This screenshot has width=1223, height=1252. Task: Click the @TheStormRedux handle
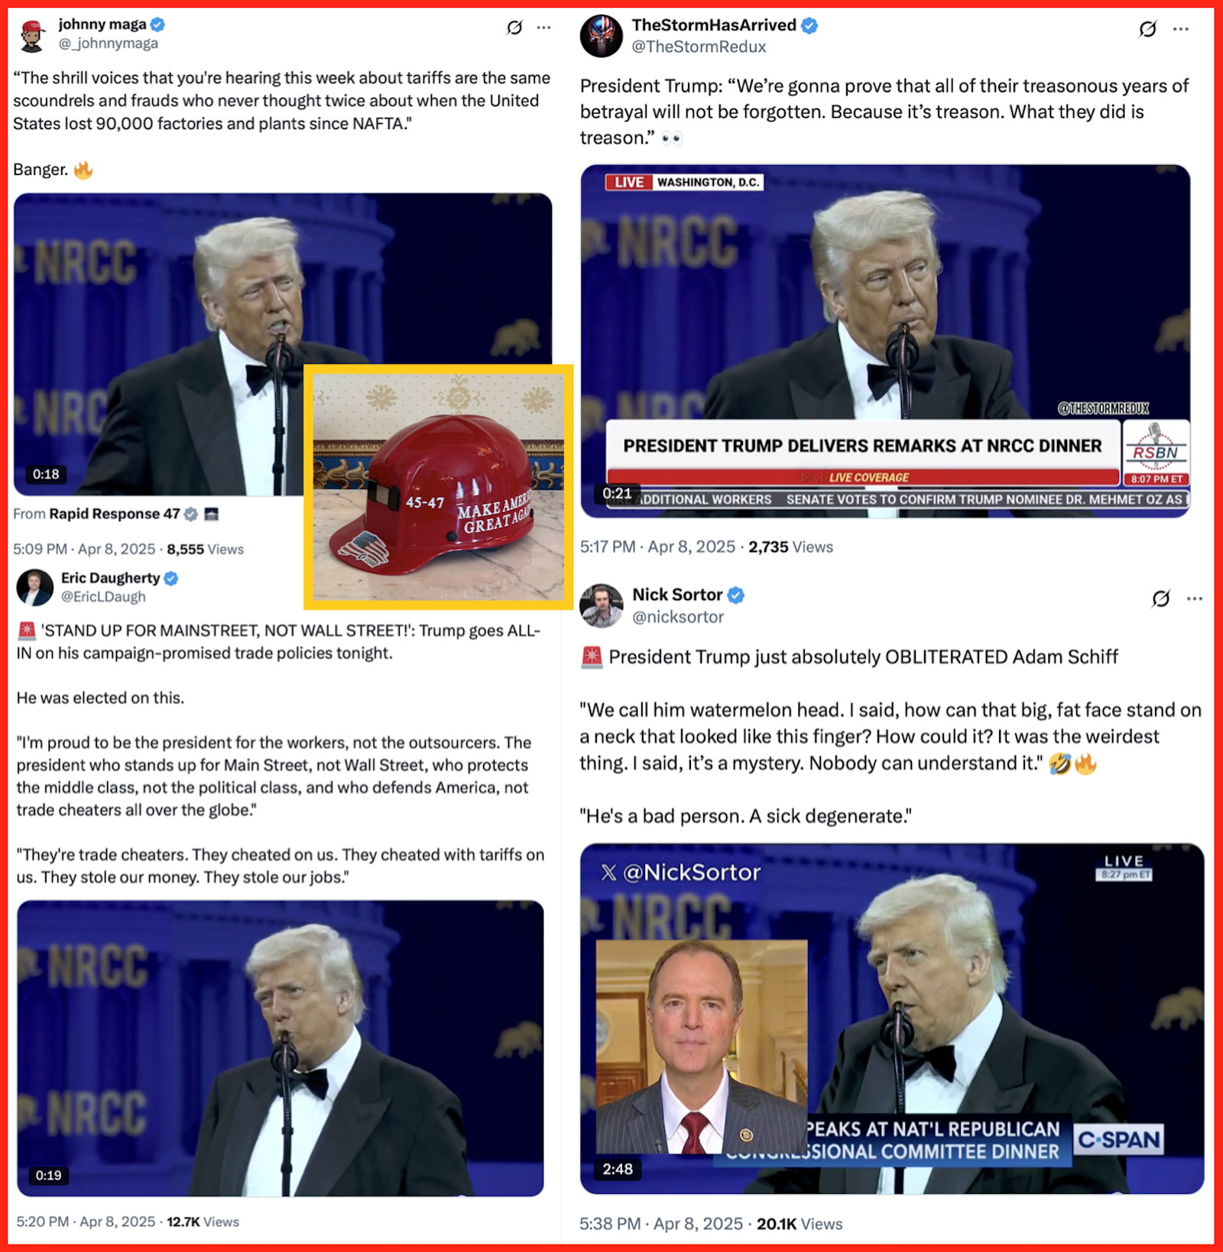click(x=699, y=47)
